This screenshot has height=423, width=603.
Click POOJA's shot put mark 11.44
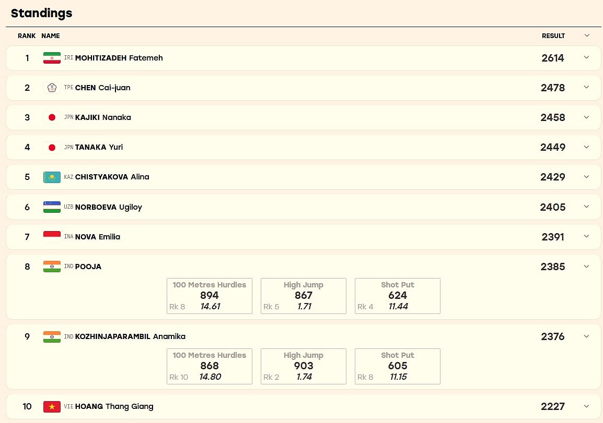coord(398,306)
